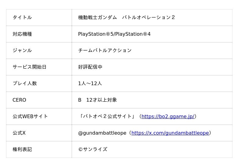
Task: Open the bo2.ggame.jp official site link
Action: coord(168,116)
